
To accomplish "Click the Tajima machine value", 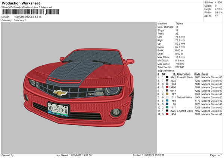I will 179,23.
